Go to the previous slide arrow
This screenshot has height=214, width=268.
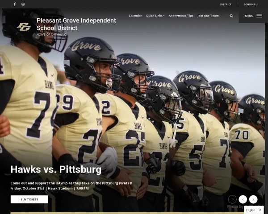[243, 199]
